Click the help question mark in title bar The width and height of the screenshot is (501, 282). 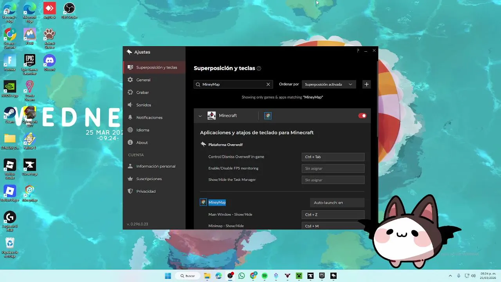coord(358,51)
